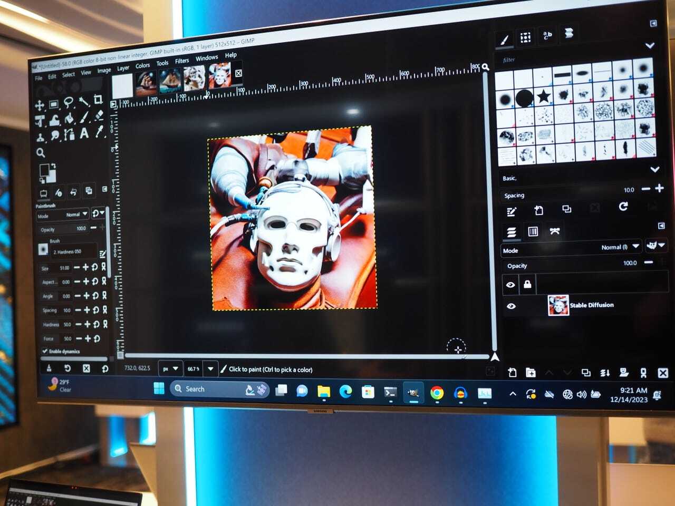This screenshot has width=675, height=506.
Task: Switch to the Fonts tab
Action: [547, 35]
